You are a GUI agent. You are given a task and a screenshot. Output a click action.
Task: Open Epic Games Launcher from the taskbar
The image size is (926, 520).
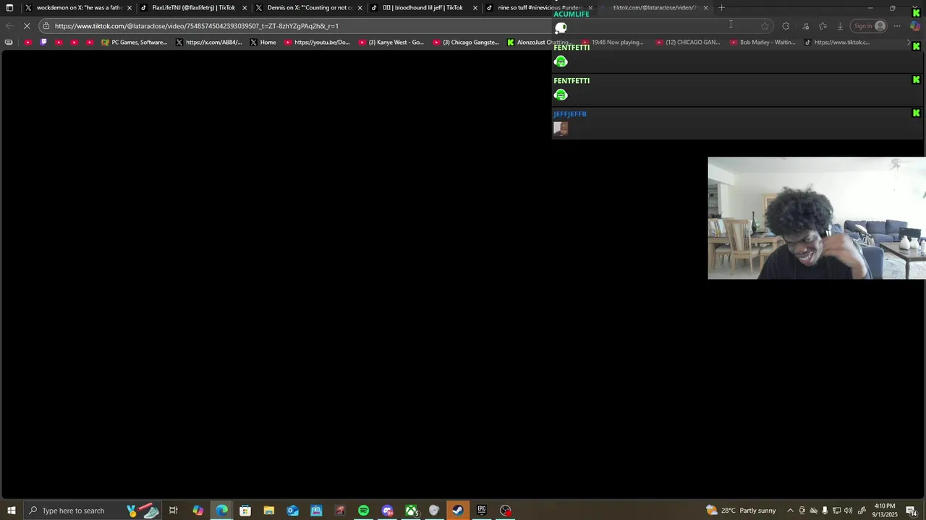tap(482, 511)
